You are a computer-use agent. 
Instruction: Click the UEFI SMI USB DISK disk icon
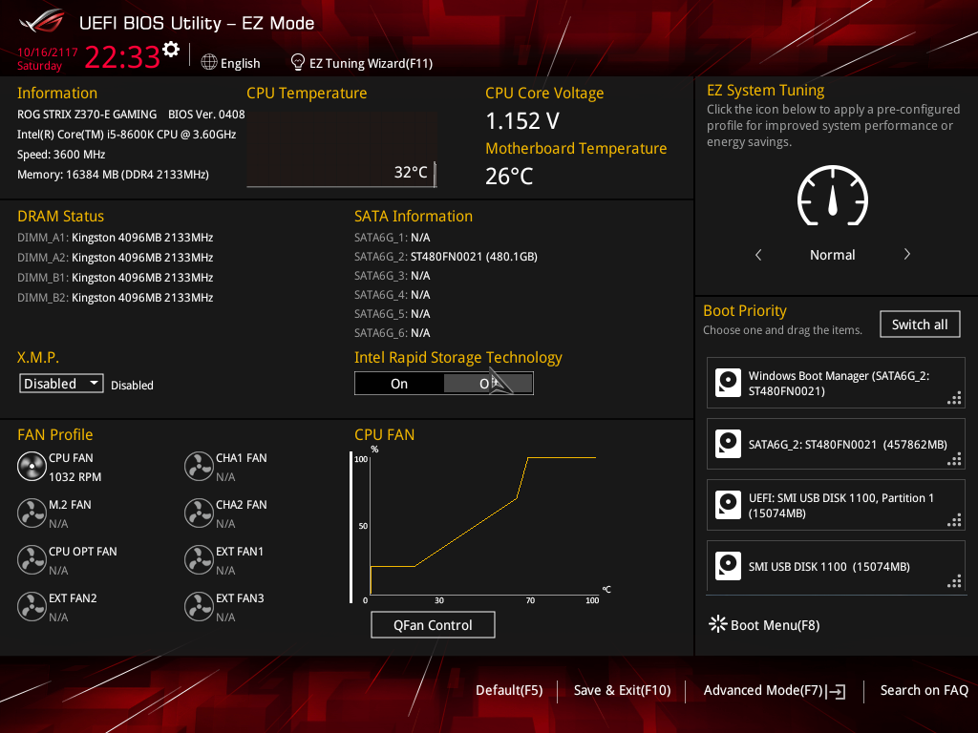(x=728, y=505)
